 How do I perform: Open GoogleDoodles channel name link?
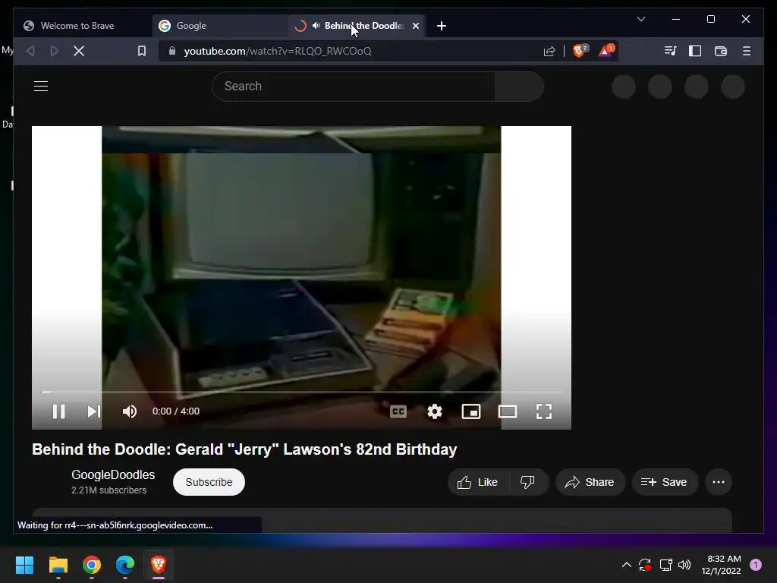pyautogui.click(x=113, y=474)
